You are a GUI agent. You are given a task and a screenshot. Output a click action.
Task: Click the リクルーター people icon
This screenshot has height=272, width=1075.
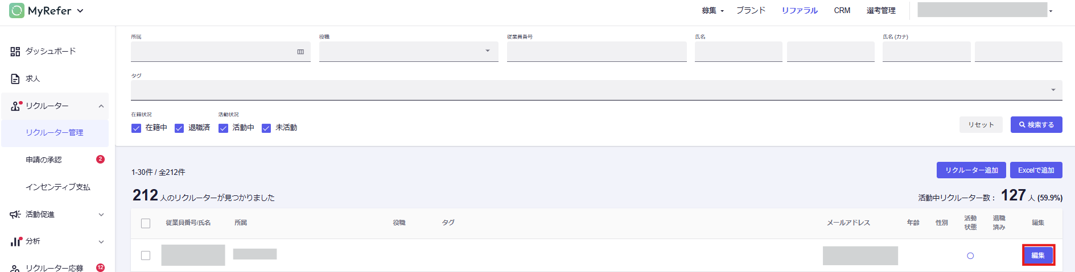[x=15, y=106]
